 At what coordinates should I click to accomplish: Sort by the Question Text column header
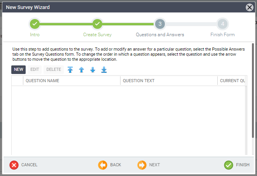pyautogui.click(x=169, y=81)
